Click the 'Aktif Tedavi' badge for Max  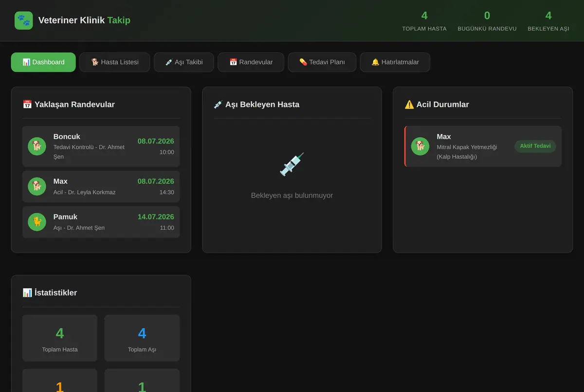(x=535, y=146)
